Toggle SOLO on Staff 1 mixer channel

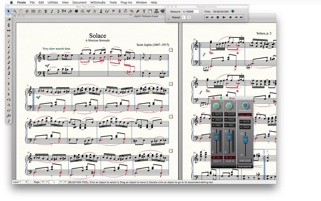218,120
